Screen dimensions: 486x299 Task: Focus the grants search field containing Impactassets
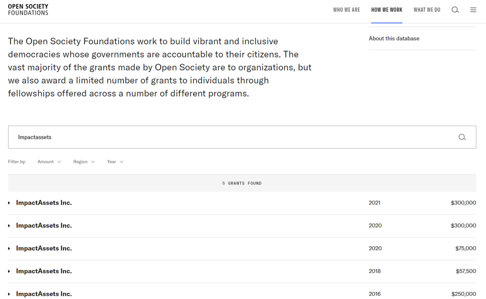click(x=242, y=137)
